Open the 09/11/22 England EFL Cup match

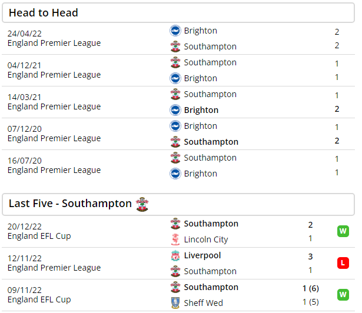pos(178,295)
